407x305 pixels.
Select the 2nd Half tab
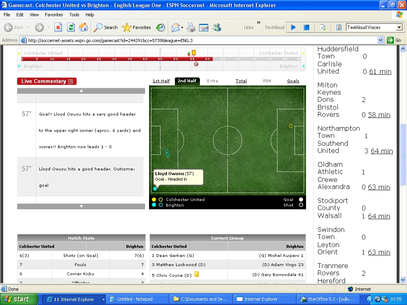pyautogui.click(x=187, y=81)
